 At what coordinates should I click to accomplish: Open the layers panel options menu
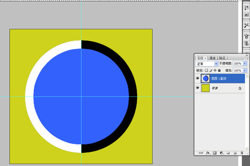pyautogui.click(x=247, y=59)
